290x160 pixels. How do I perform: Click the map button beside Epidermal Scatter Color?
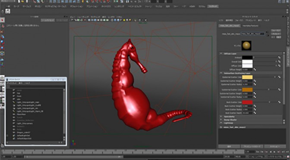pyautogui.click(x=279, y=77)
